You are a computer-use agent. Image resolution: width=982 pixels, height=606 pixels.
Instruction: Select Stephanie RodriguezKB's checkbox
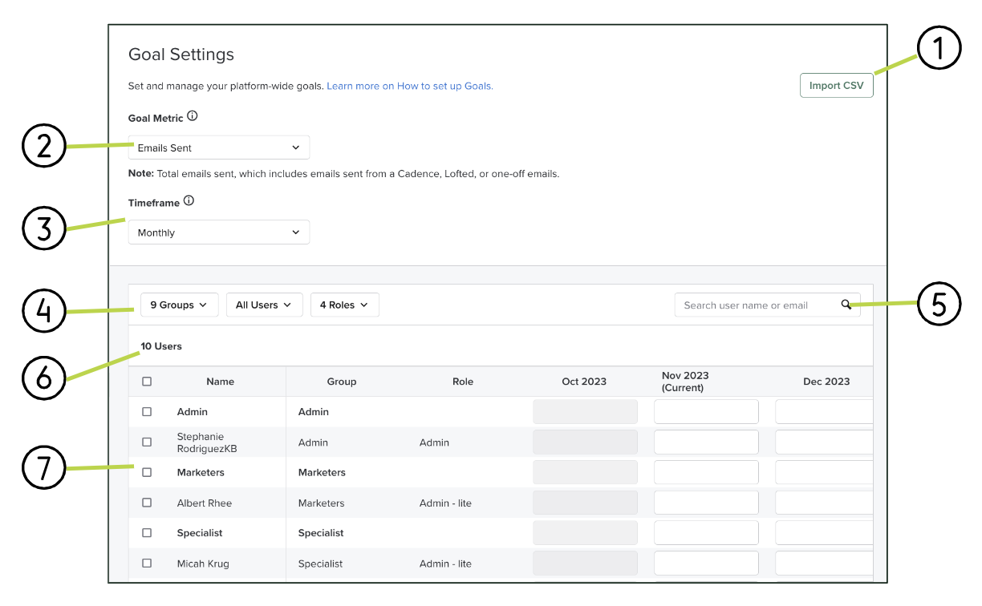147,442
